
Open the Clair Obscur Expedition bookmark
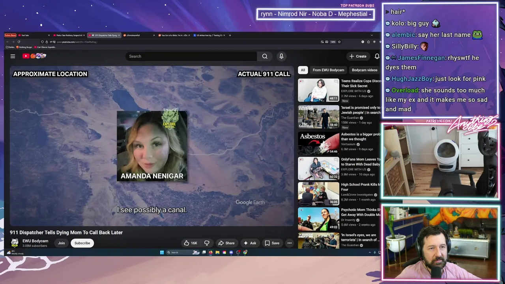click(x=45, y=47)
